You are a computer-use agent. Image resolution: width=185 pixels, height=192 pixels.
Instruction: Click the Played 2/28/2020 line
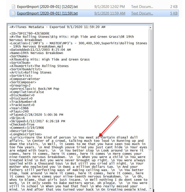point(36,115)
